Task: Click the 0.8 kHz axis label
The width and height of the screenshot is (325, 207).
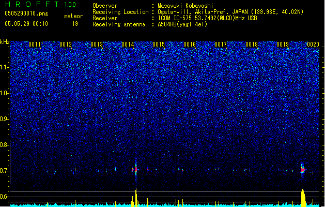Action: pos(4,145)
